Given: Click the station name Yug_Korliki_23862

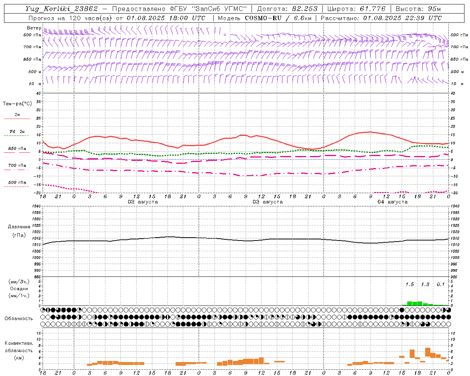Looking at the screenshot, I should 62,9.
